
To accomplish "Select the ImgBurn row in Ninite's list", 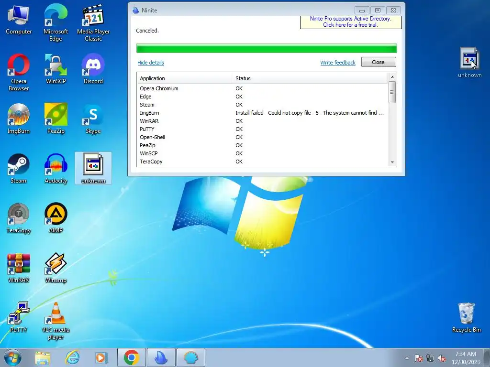I will pyautogui.click(x=262, y=113).
